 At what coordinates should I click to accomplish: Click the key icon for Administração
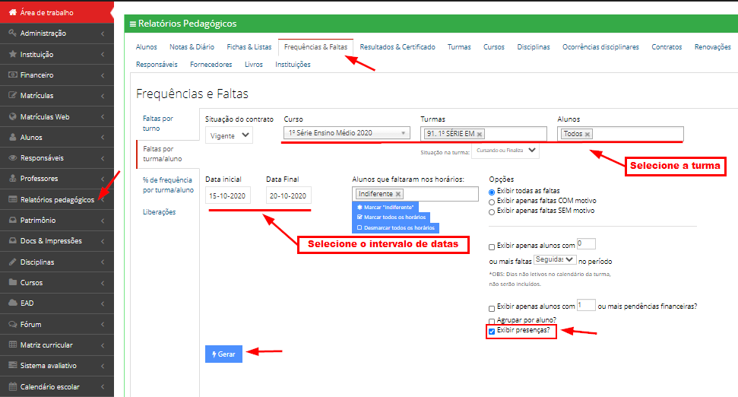point(13,33)
